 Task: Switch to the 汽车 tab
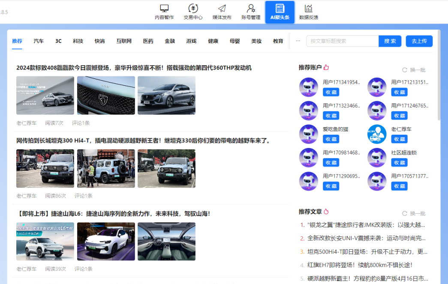pos(39,41)
